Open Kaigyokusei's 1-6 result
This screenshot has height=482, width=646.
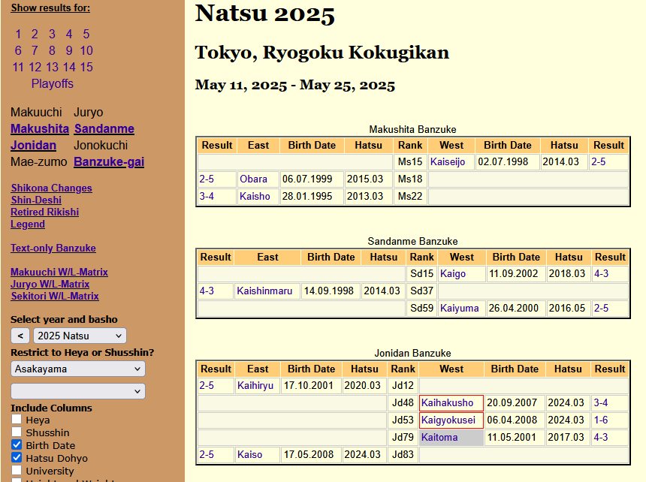pyautogui.click(x=601, y=420)
